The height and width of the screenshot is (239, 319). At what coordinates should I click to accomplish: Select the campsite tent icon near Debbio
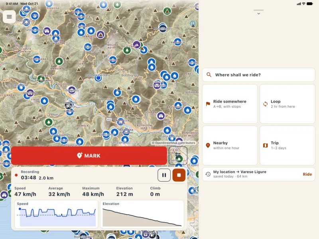pos(100,35)
